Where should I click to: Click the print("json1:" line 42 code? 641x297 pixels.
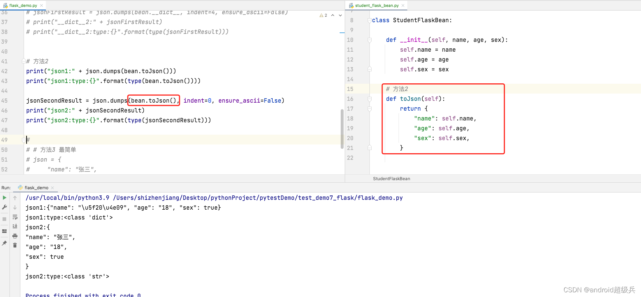[101, 71]
